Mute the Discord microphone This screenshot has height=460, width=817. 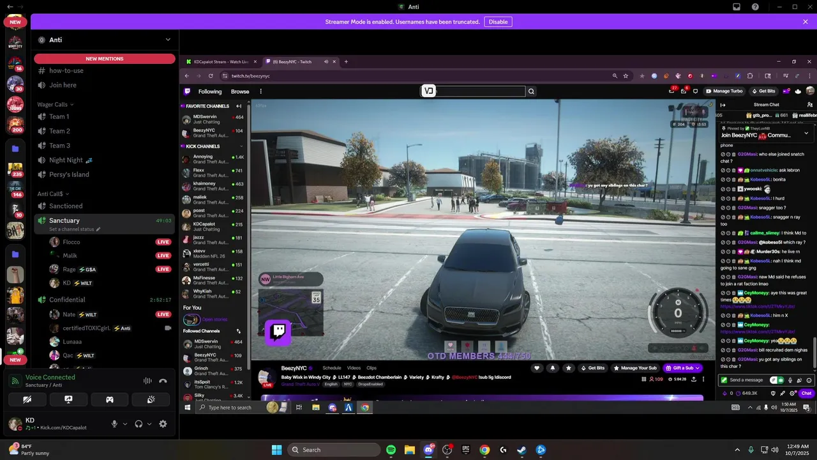(115, 424)
